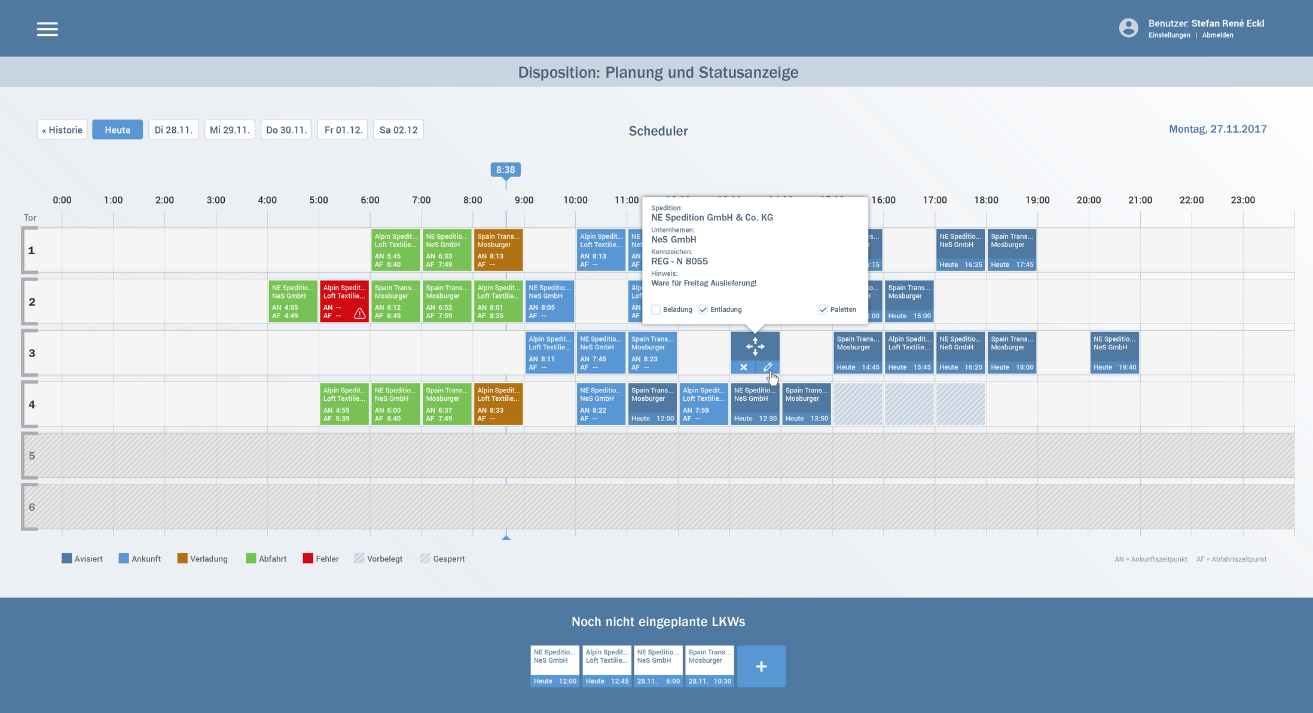Screen dimensions: 1313x713
Task: Click the Ankunft legend color swatch
Action: pos(124,558)
